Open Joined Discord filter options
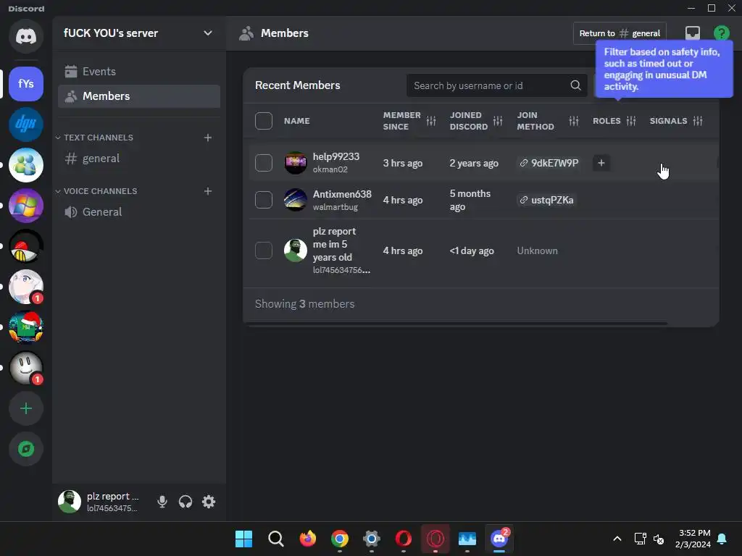Viewport: 742px width, 556px height. [498, 121]
